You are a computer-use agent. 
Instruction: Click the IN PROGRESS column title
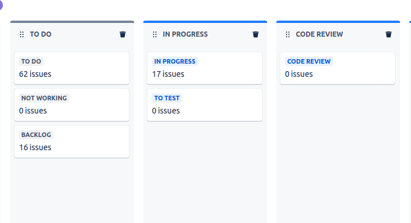(185, 34)
